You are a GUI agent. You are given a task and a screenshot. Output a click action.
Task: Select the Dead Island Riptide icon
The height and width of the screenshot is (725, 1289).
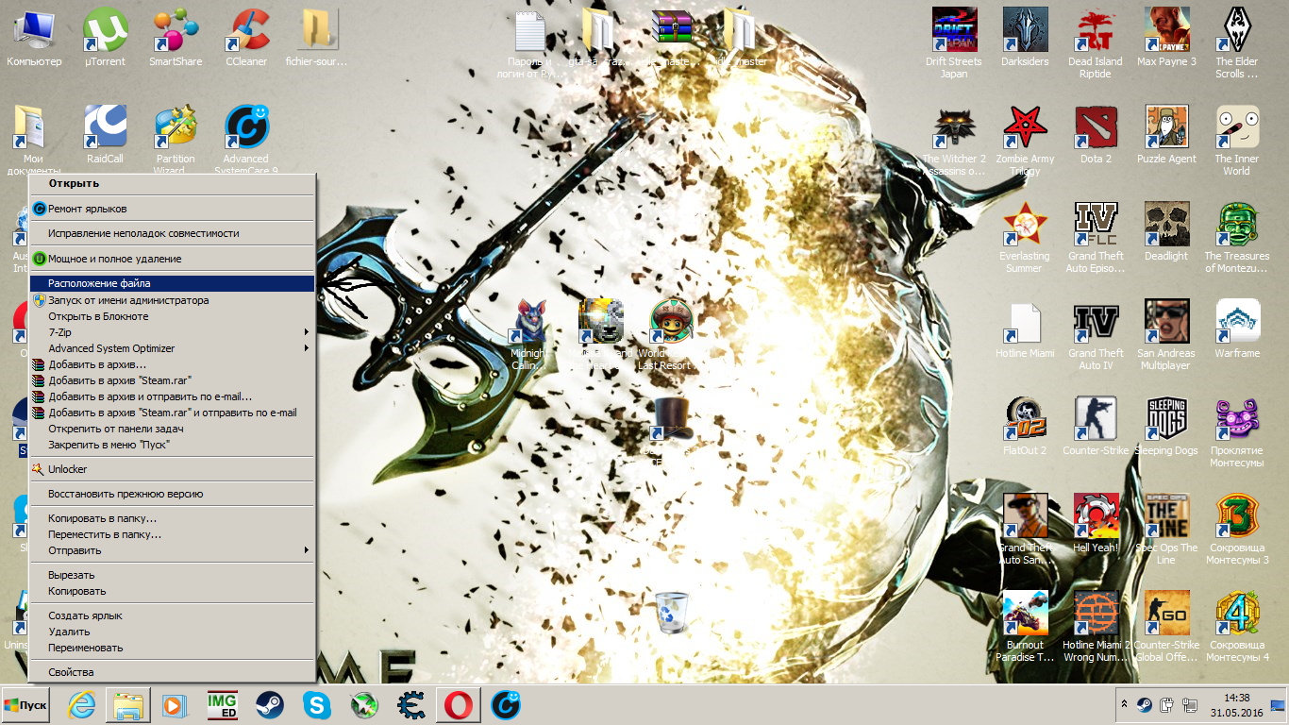(x=1096, y=42)
